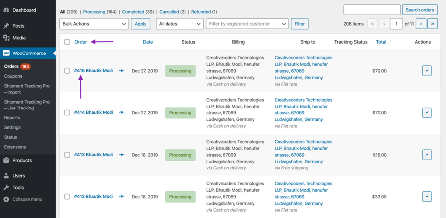Open order #413 Bhautik Modi

click(94, 155)
